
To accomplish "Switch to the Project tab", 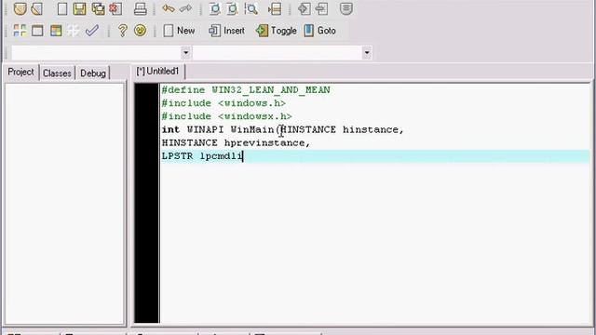I will point(20,73).
